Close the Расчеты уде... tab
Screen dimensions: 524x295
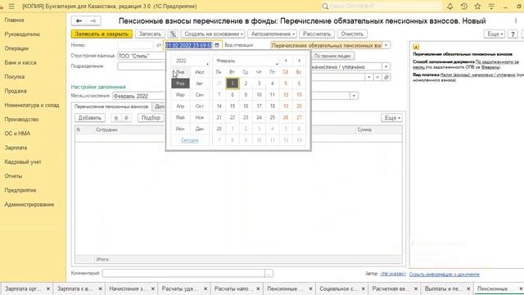pos(206,288)
